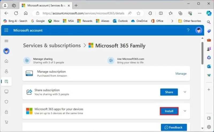
Task: Open the MSA bookmark
Action: pyautogui.click(x=68, y=21)
